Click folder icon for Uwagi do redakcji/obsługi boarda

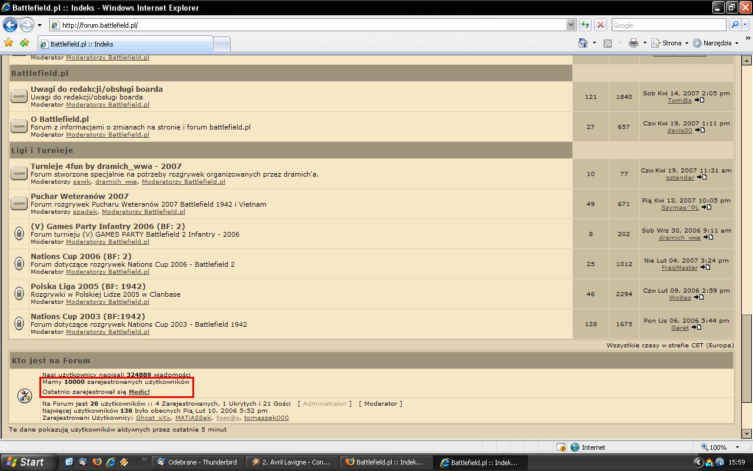(x=19, y=97)
